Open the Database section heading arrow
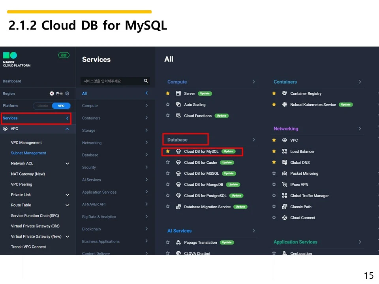Screen dimensions: 379x284 click(x=253, y=140)
